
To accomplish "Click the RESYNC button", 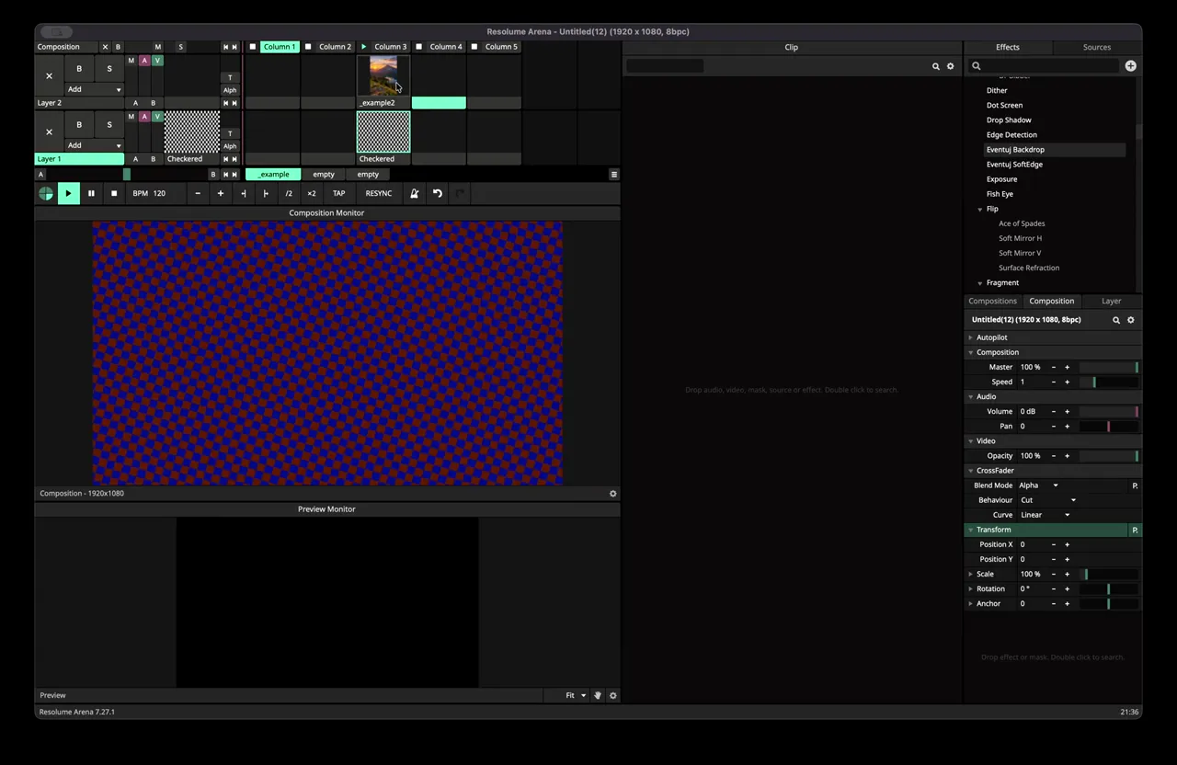I will [x=379, y=193].
